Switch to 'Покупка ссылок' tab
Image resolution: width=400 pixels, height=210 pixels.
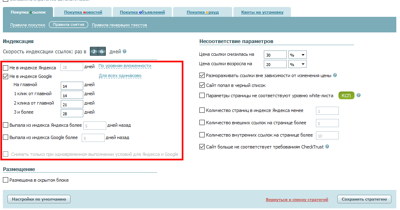pos(28,12)
